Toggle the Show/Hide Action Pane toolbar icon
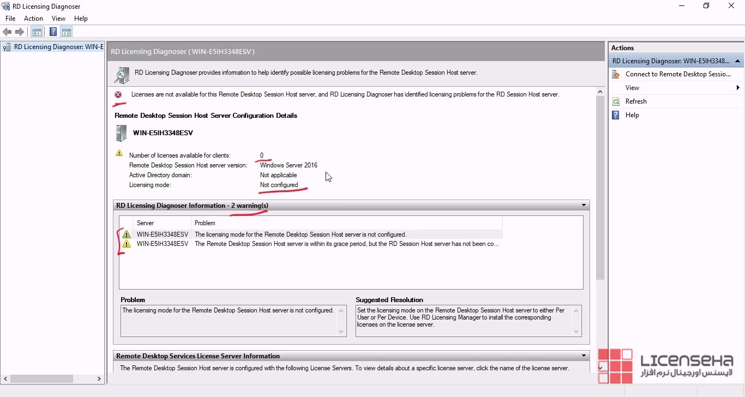Image resolution: width=745 pixels, height=397 pixels. pos(66,32)
